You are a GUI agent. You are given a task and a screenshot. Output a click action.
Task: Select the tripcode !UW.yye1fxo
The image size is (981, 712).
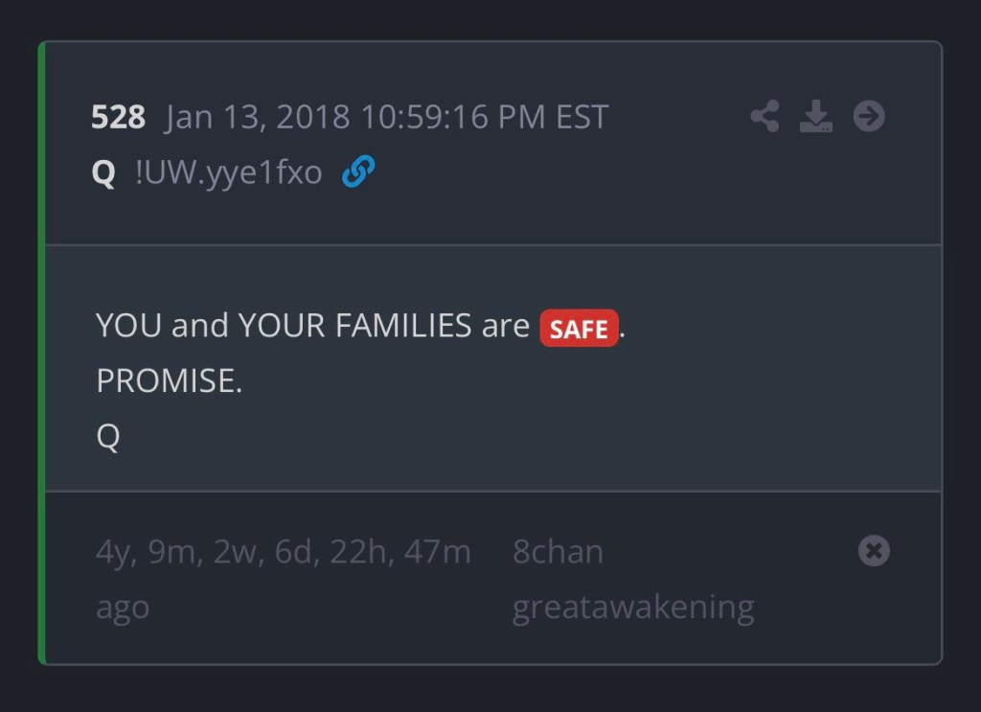pos(228,172)
